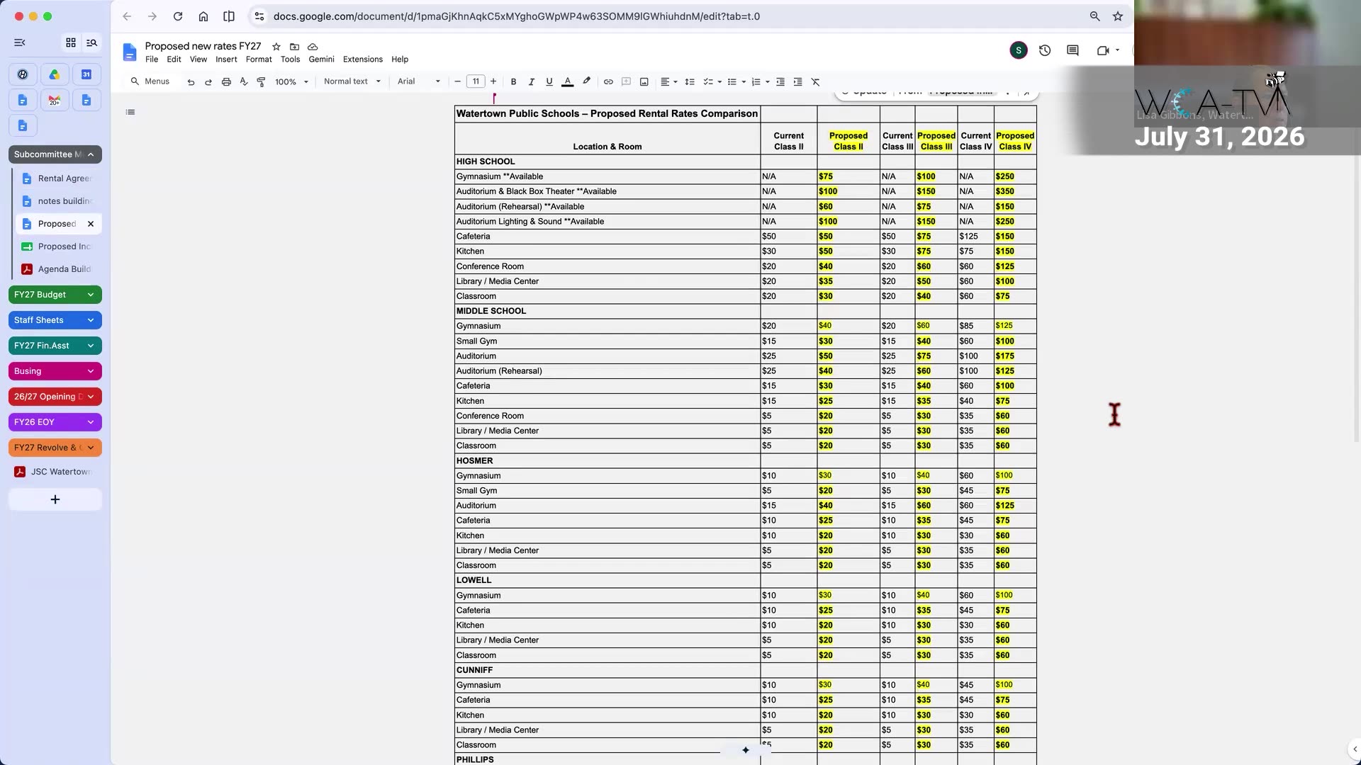Bookmark this page with star

pos(1118,16)
